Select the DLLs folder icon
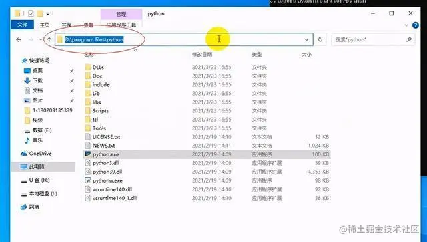Viewport: 427px width, 242px height. click(x=87, y=67)
